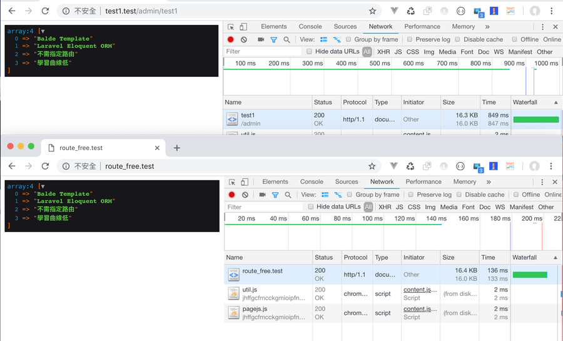Click Filter input in top DevTools
563x341 pixels.
(263, 52)
